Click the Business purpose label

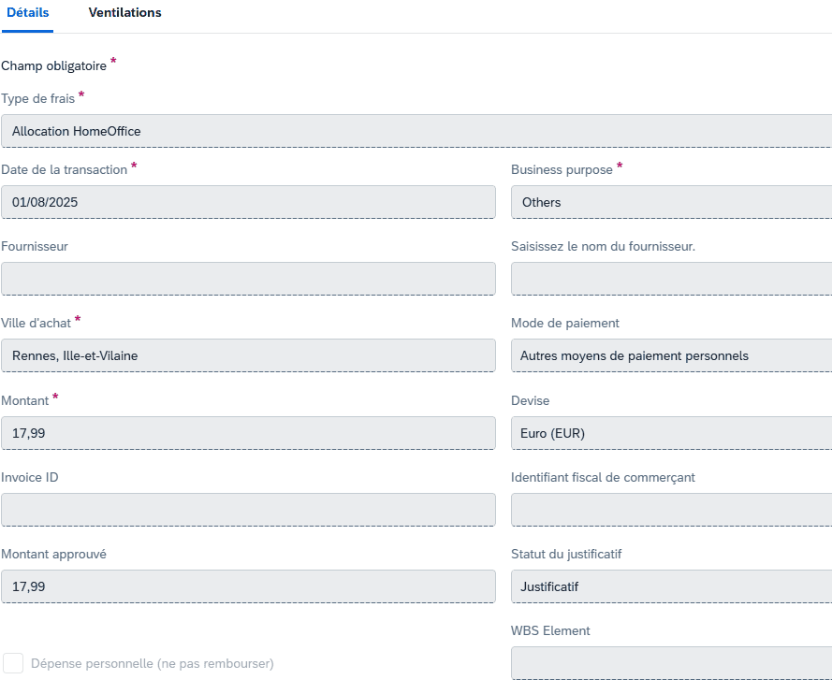click(x=562, y=169)
